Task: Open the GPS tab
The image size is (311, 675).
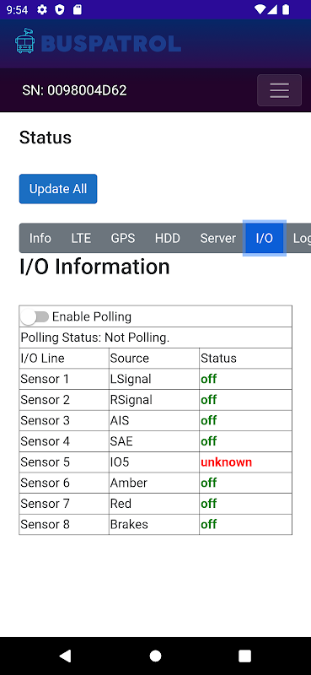Action: 123,238
